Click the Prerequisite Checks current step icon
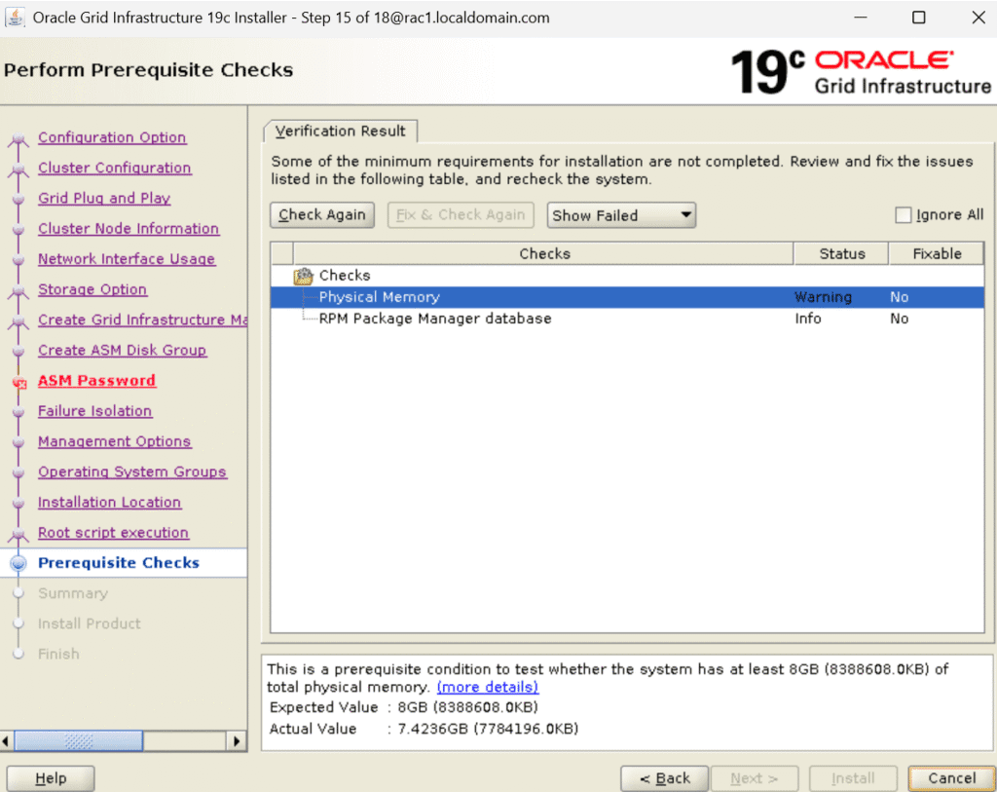The image size is (997, 792). [x=18, y=563]
